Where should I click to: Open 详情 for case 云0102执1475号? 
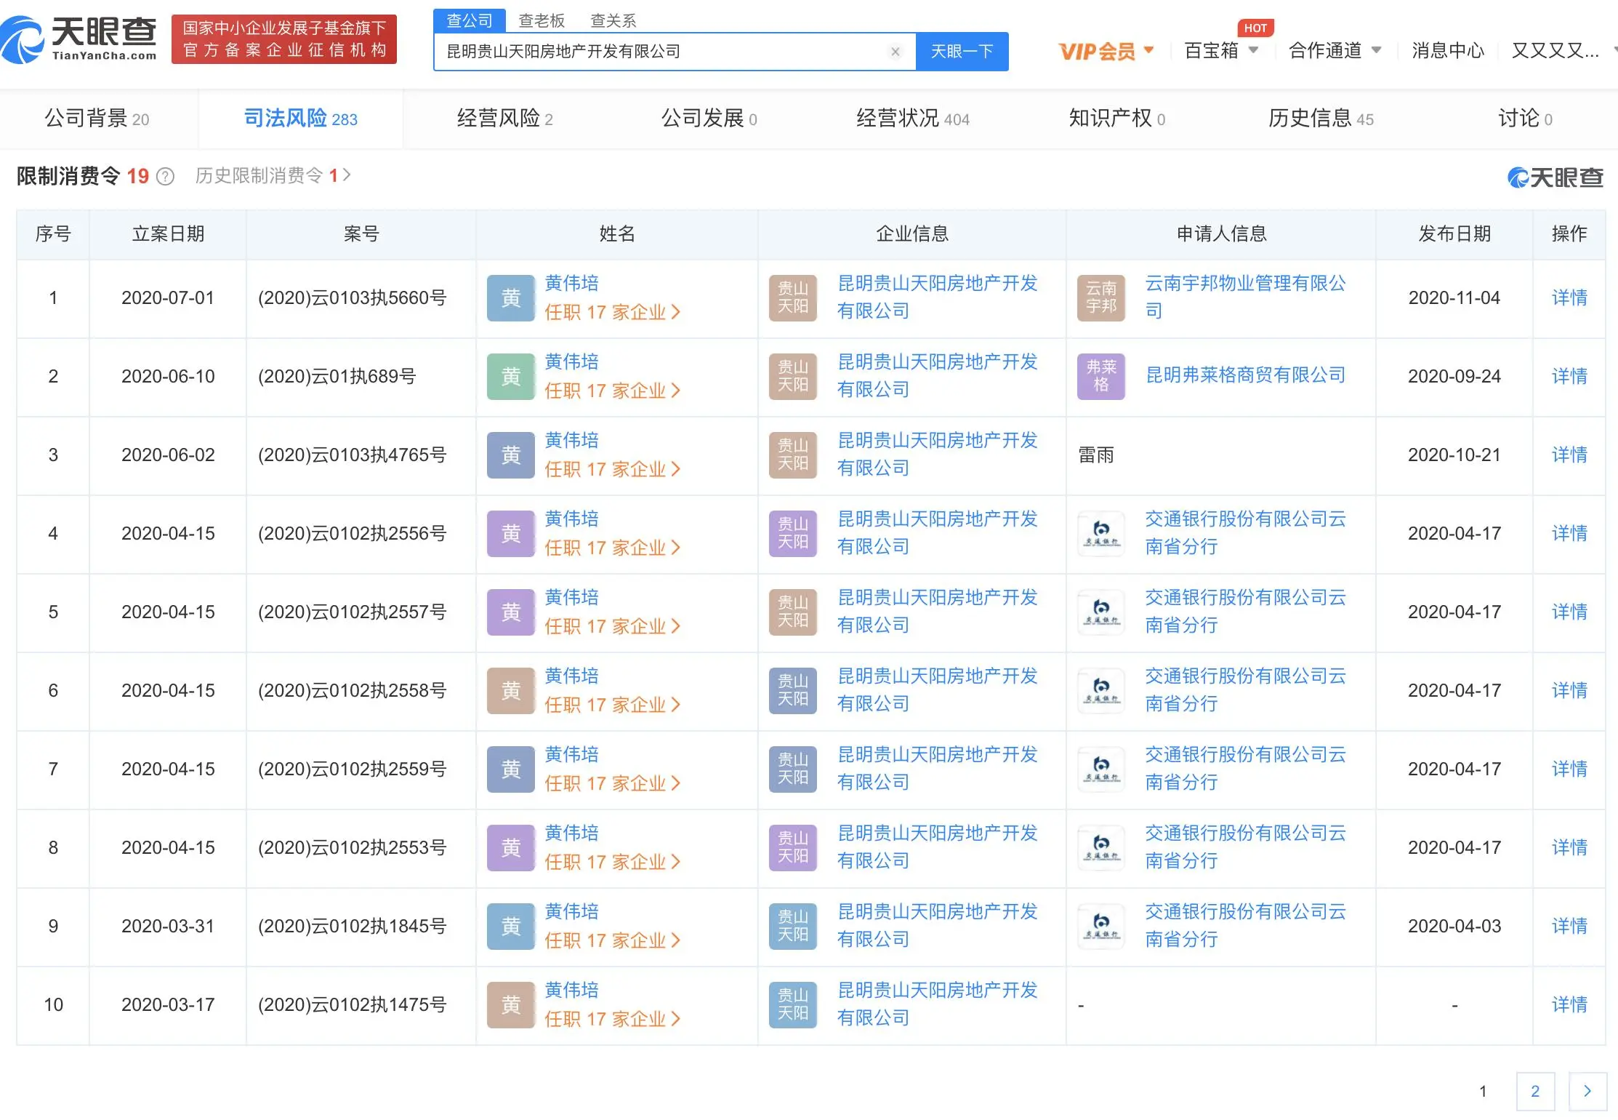coord(1569,1005)
